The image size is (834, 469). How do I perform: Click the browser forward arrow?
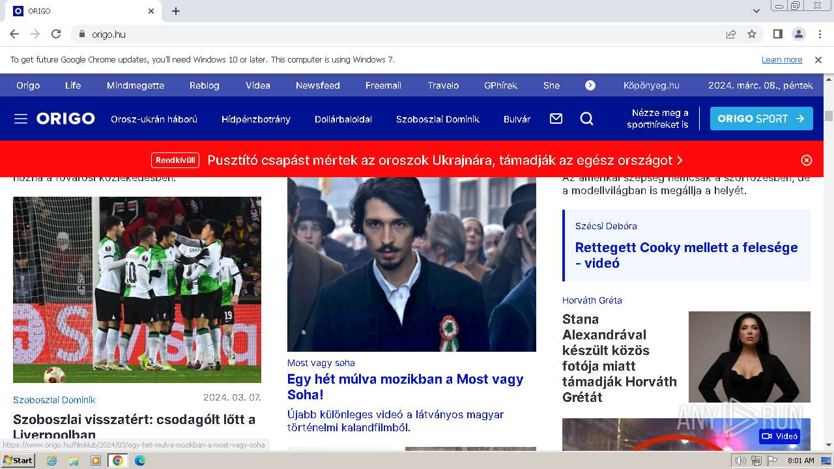click(x=35, y=34)
